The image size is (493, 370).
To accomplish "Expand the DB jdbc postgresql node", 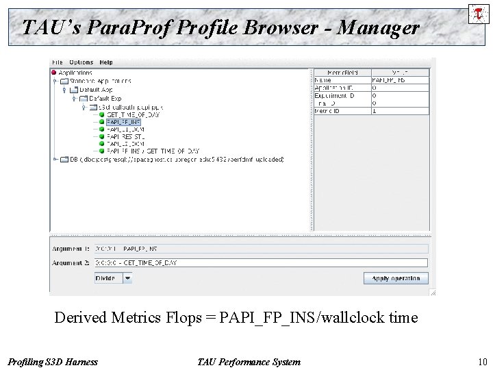I will tap(55, 160).
